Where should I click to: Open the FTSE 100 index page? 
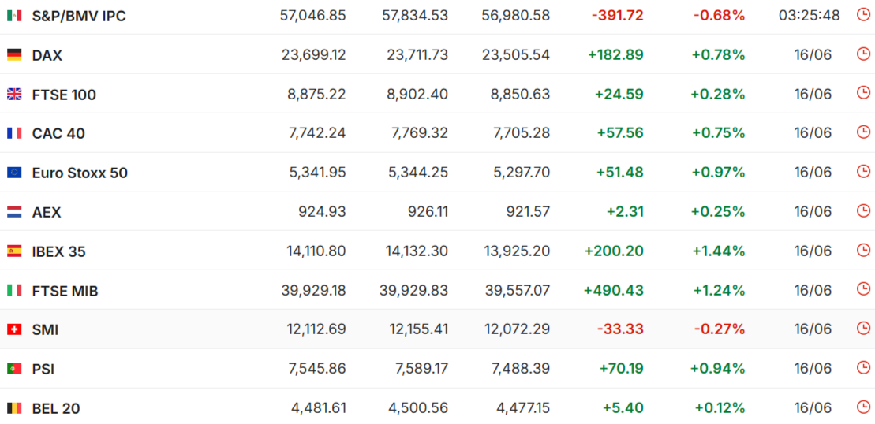(x=64, y=95)
